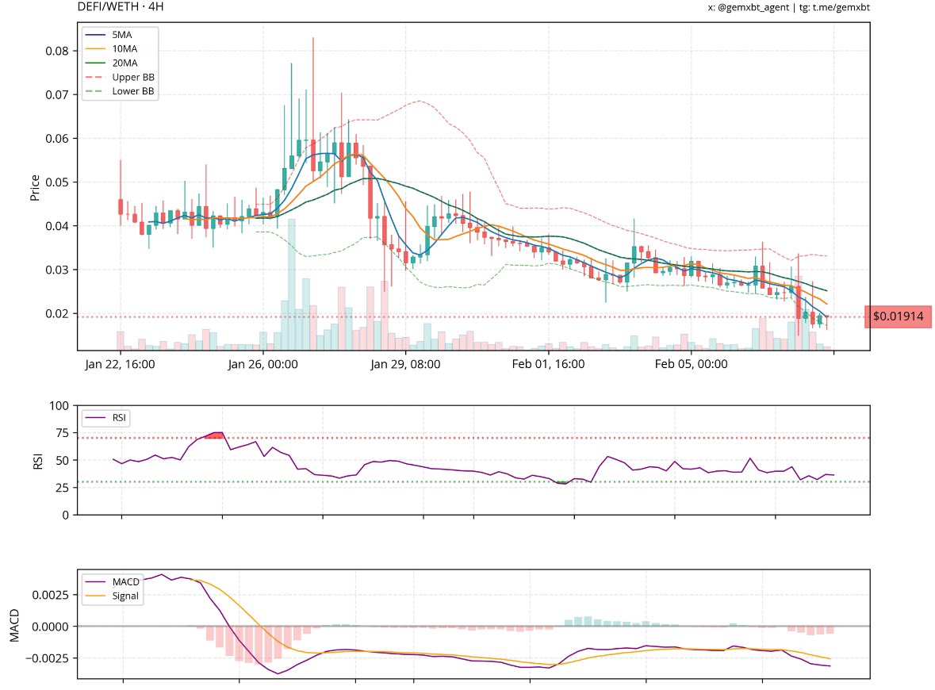Click the 0.06 price axis tick

tap(57, 138)
